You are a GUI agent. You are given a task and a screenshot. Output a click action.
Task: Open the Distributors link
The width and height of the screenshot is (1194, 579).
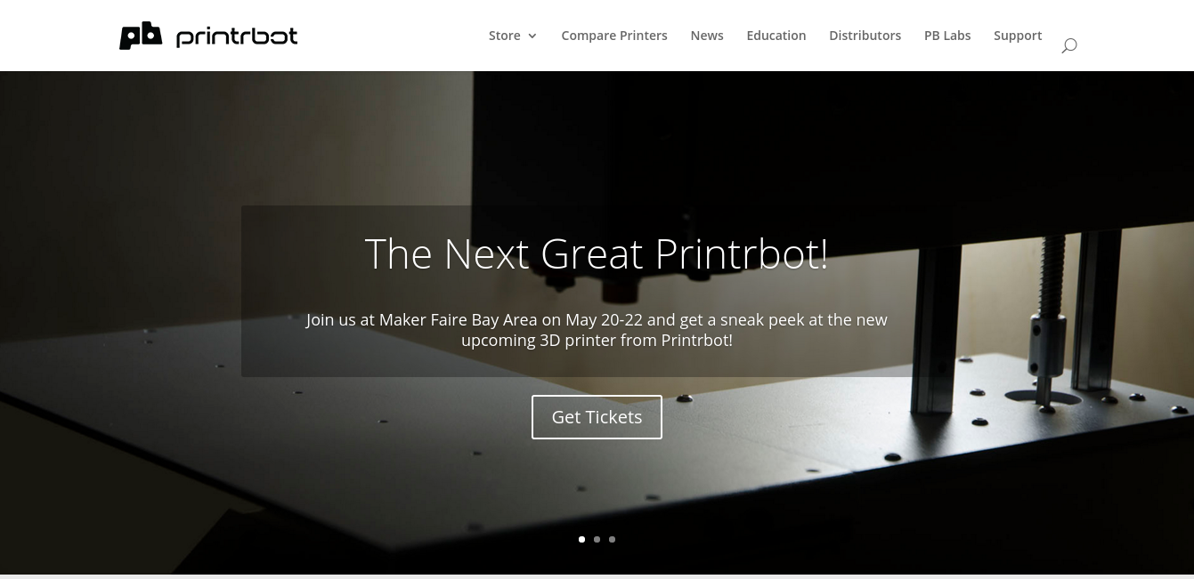(865, 36)
